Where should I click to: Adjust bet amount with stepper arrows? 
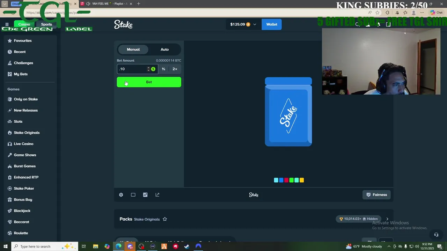point(148,69)
